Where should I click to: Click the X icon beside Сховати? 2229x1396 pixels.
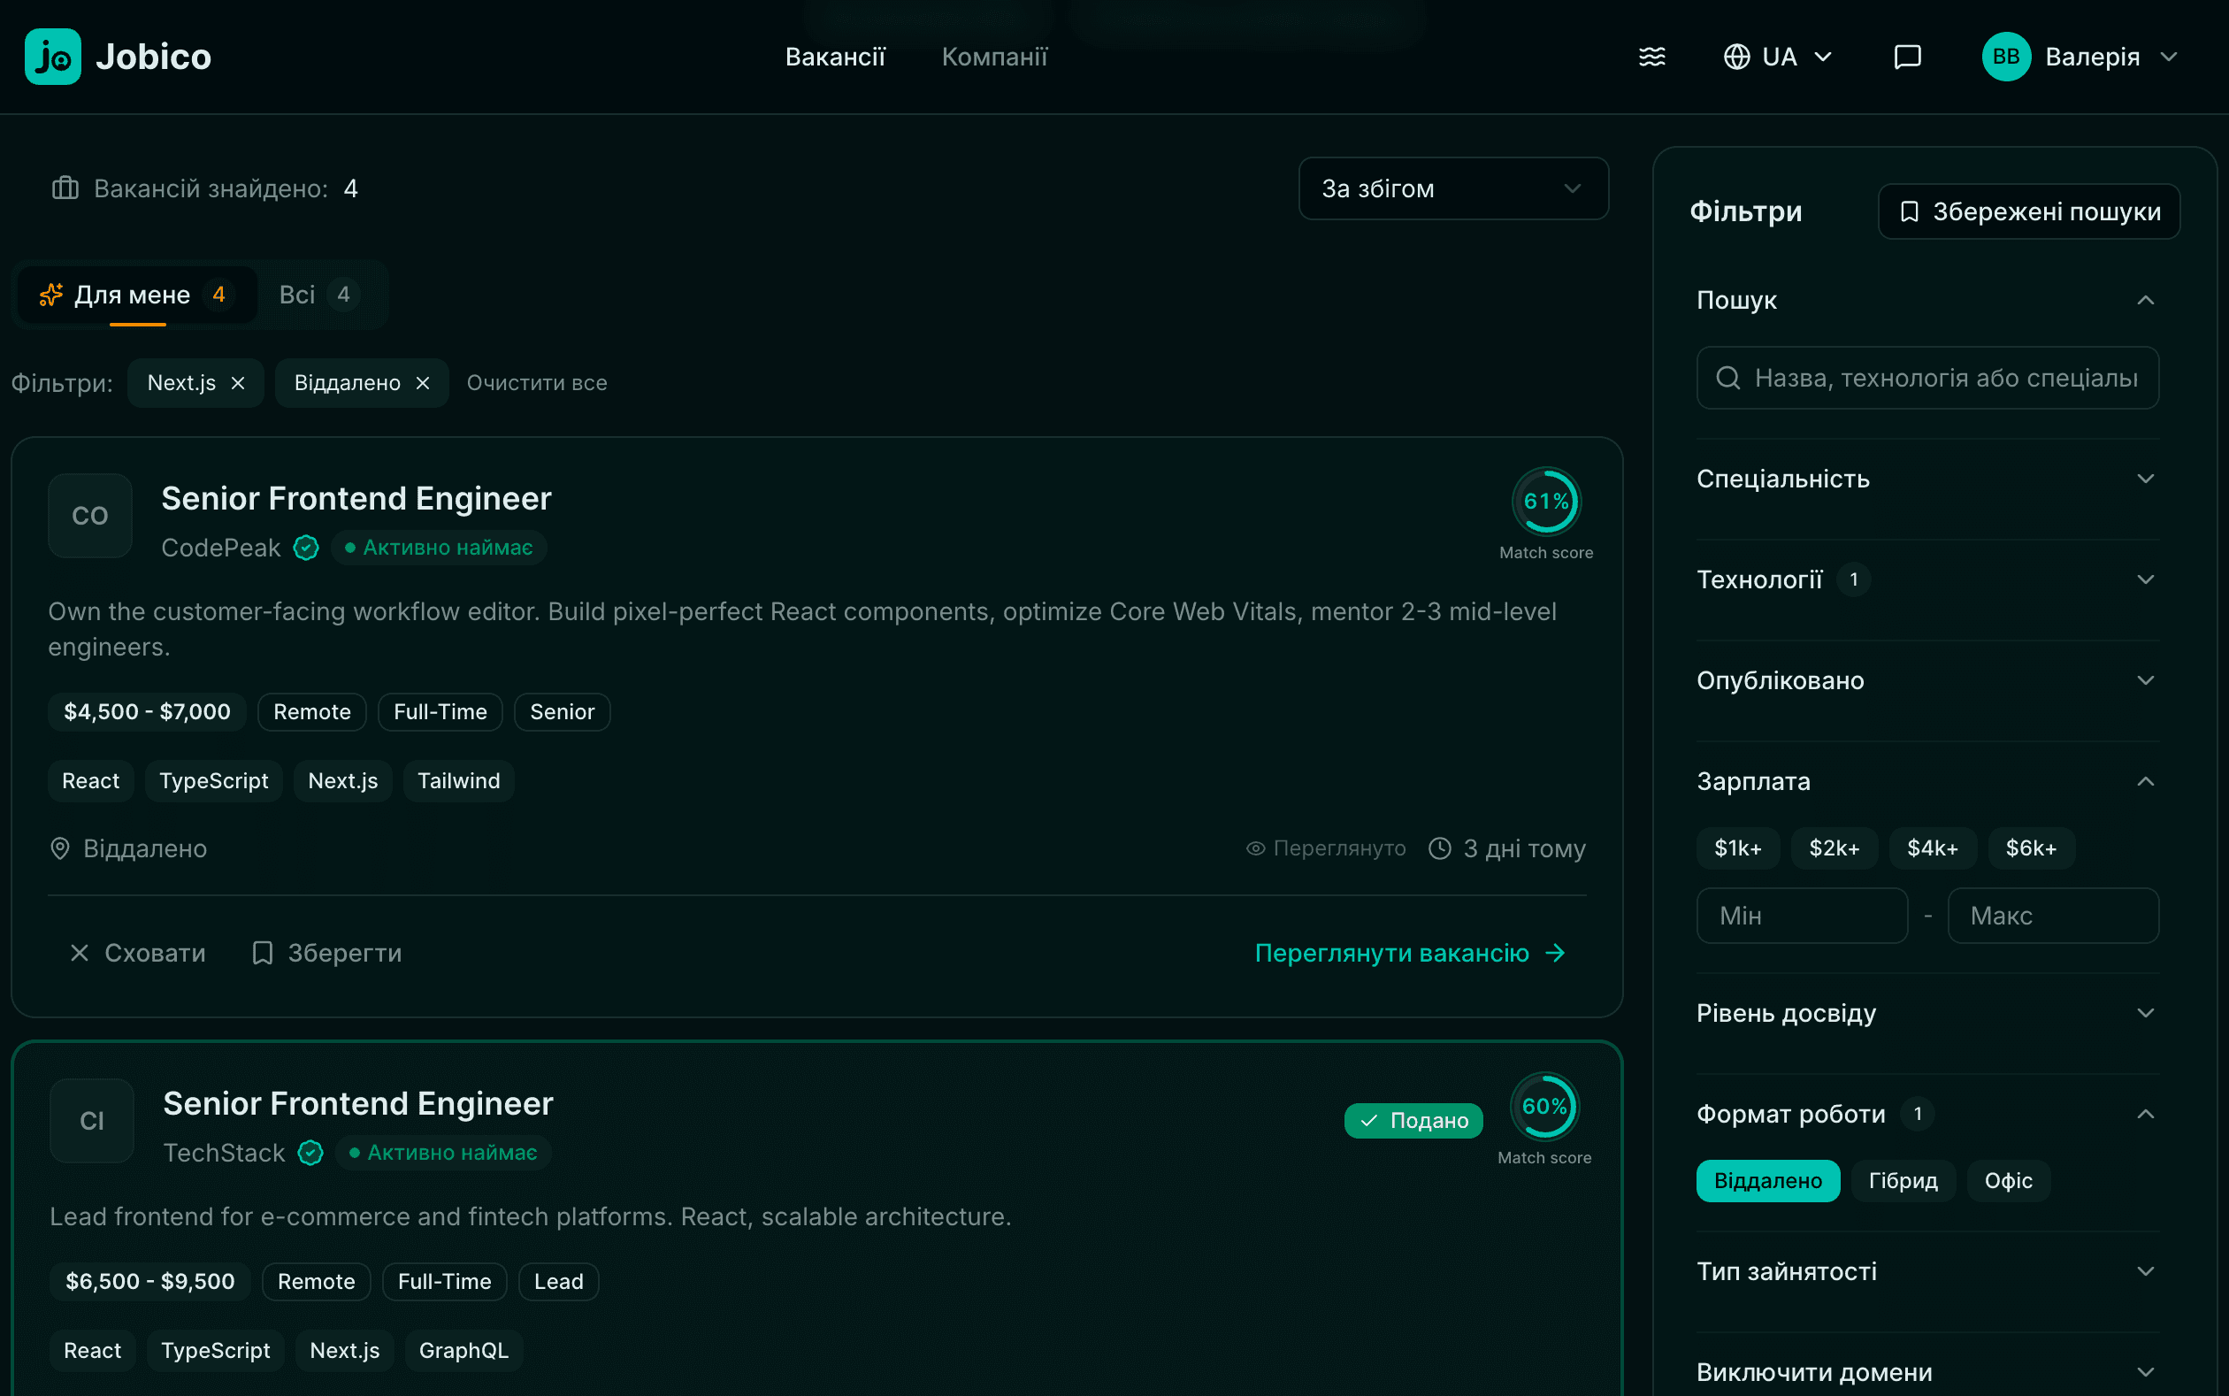pos(80,953)
